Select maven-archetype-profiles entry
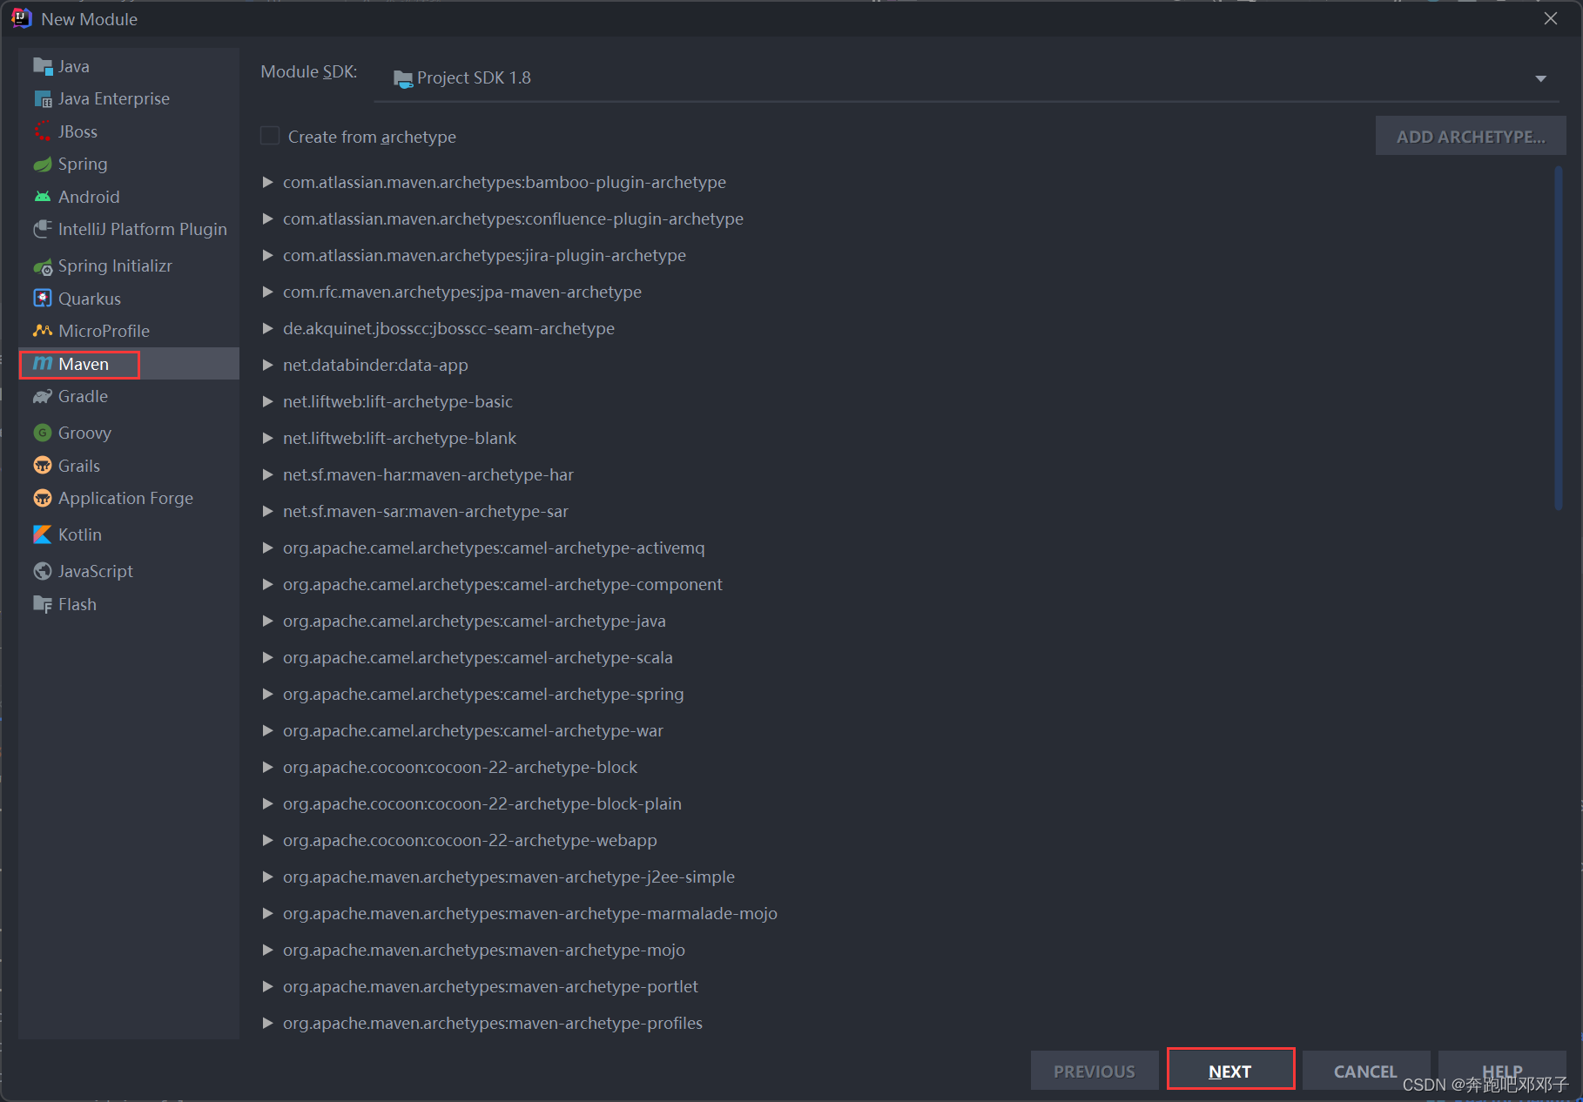This screenshot has height=1102, width=1583. click(x=492, y=1023)
